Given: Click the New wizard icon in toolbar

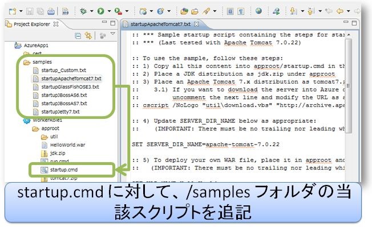Looking at the screenshot, I should [13, 11].
